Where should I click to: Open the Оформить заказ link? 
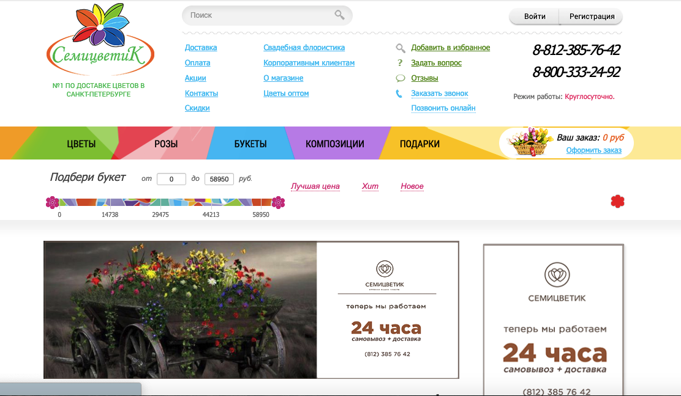[593, 150]
